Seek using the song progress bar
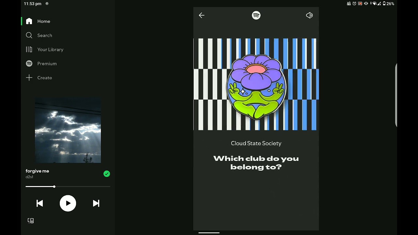 tap(68, 187)
